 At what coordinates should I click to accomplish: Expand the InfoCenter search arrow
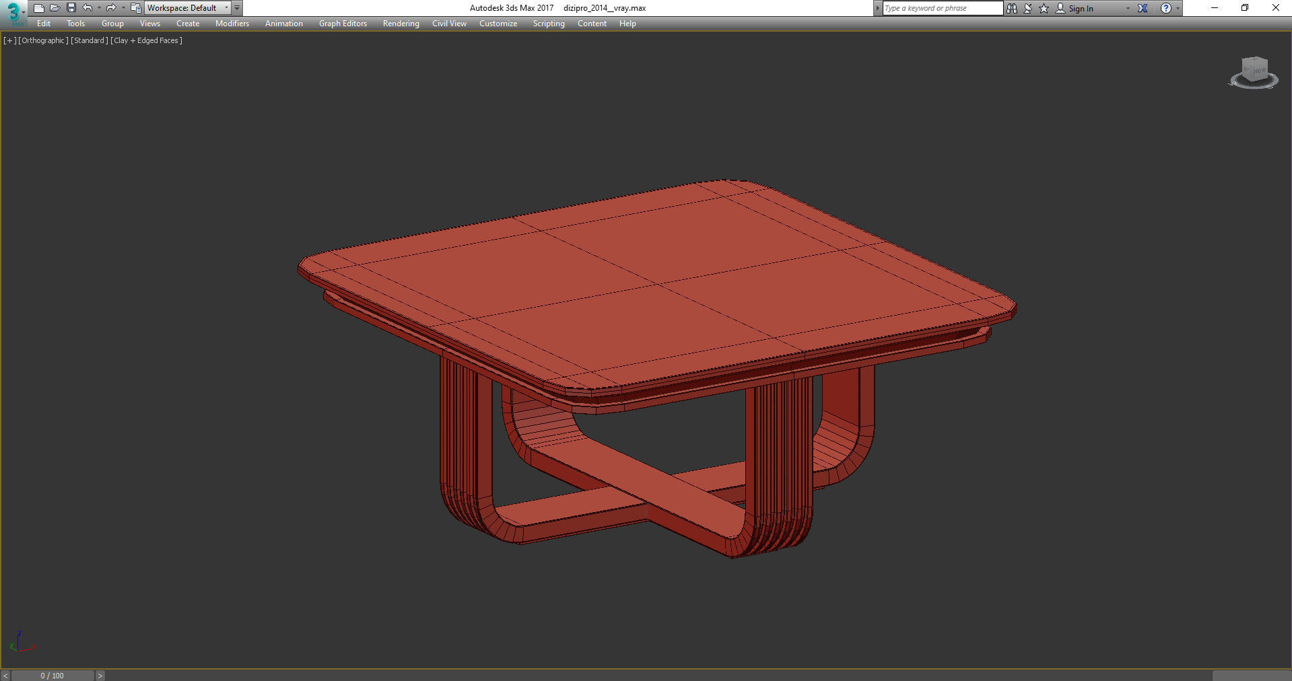(877, 8)
